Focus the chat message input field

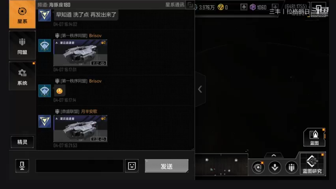pyautogui.click(x=79, y=165)
